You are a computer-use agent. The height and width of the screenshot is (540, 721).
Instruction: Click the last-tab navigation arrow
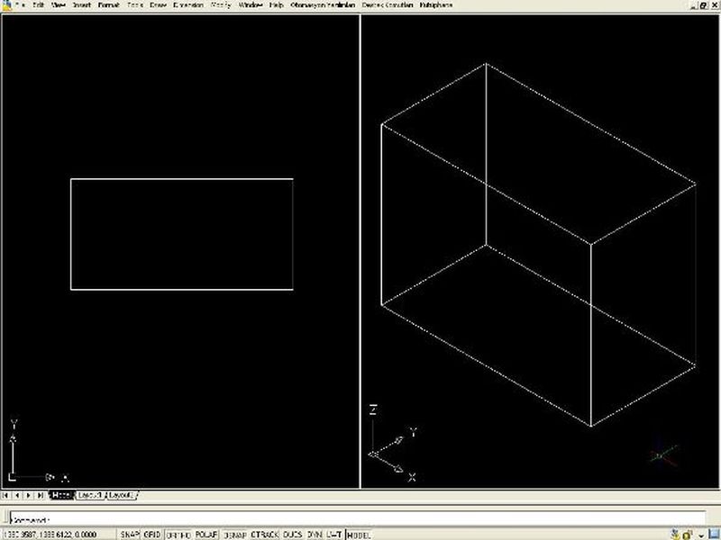(41, 495)
